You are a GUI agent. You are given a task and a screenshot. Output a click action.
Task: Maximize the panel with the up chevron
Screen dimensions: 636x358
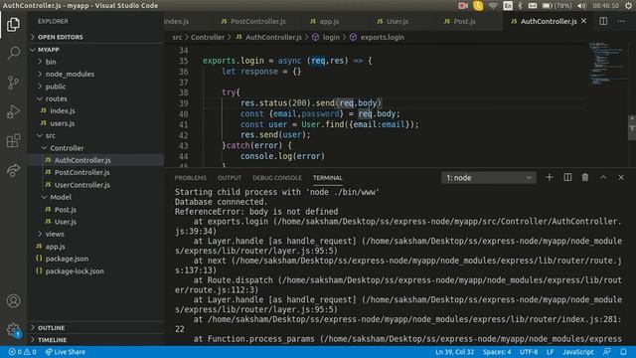point(603,177)
